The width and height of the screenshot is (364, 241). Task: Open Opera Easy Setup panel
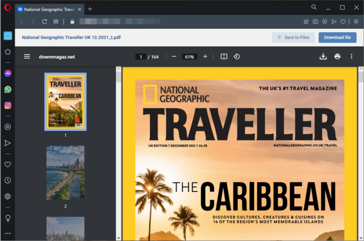(x=356, y=22)
